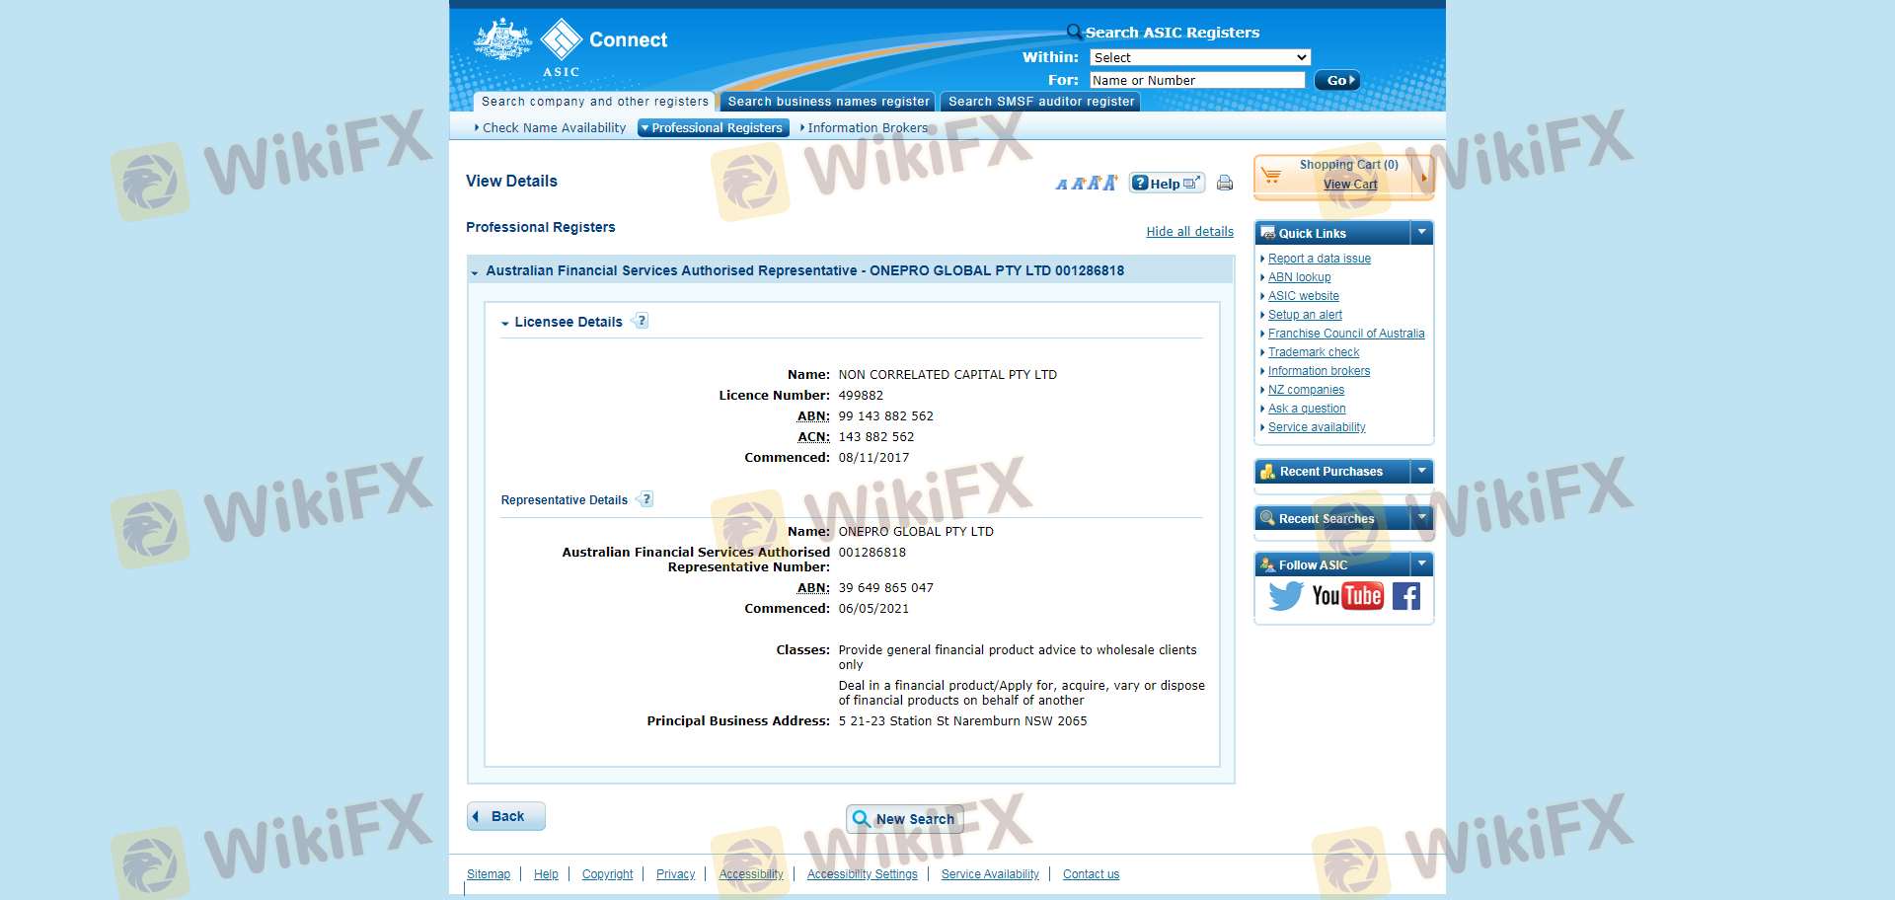Open the View Cart link
Image resolution: width=1895 pixels, height=900 pixels.
coord(1349,185)
